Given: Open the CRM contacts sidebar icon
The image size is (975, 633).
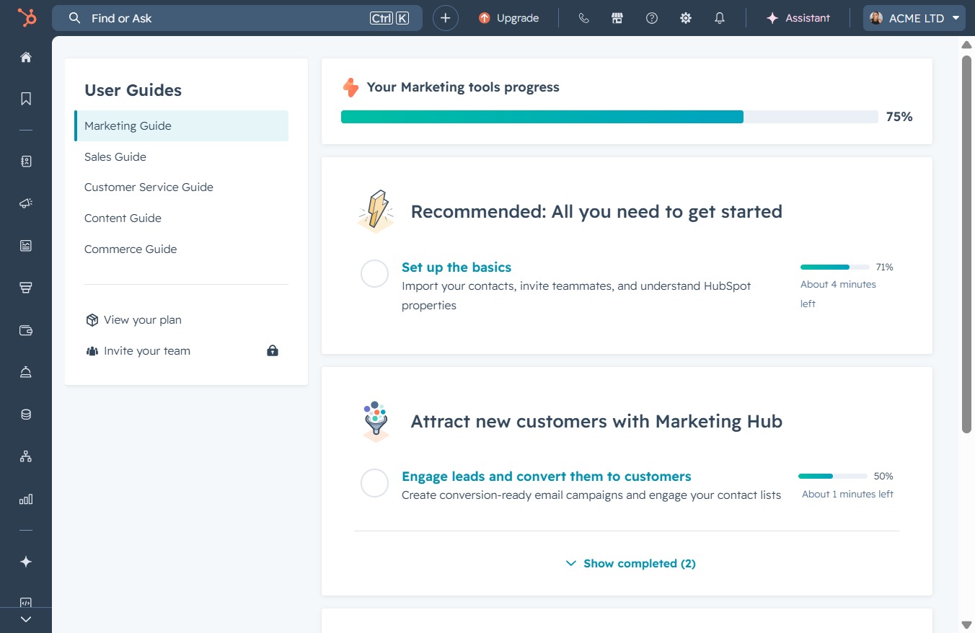Looking at the screenshot, I should click(26, 161).
